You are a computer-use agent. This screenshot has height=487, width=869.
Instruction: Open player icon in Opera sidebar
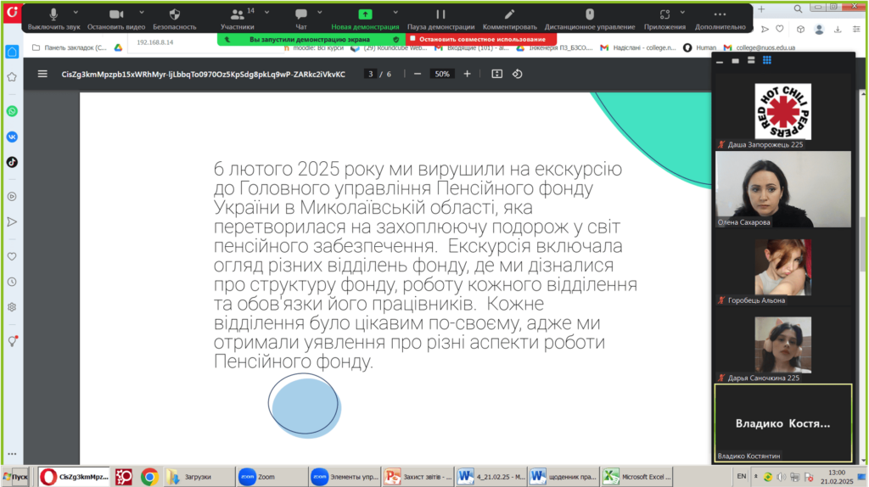click(12, 197)
